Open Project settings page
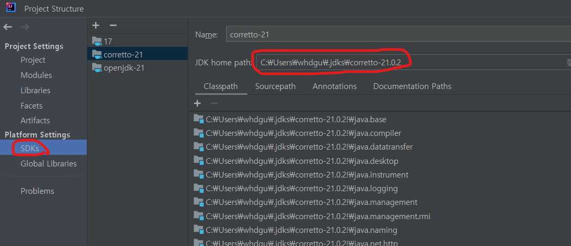 tap(33, 60)
